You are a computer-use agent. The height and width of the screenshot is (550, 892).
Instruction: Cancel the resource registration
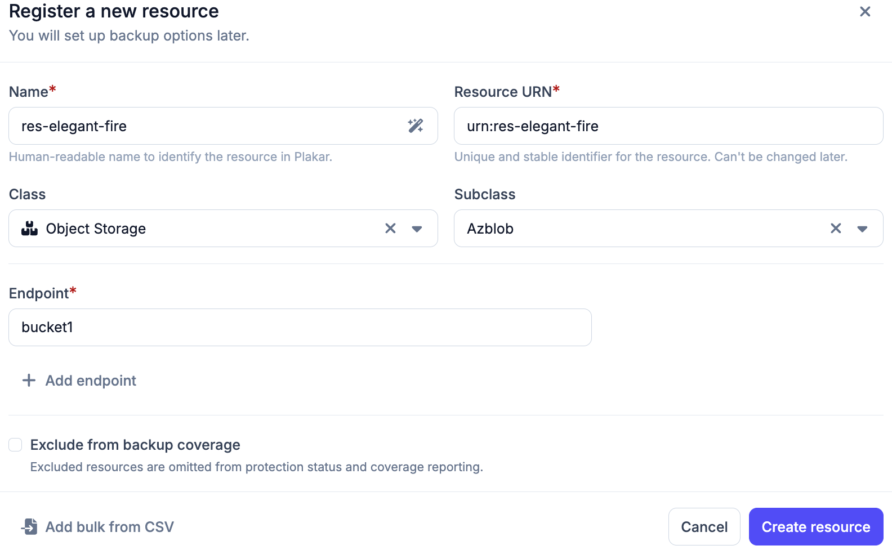704,527
